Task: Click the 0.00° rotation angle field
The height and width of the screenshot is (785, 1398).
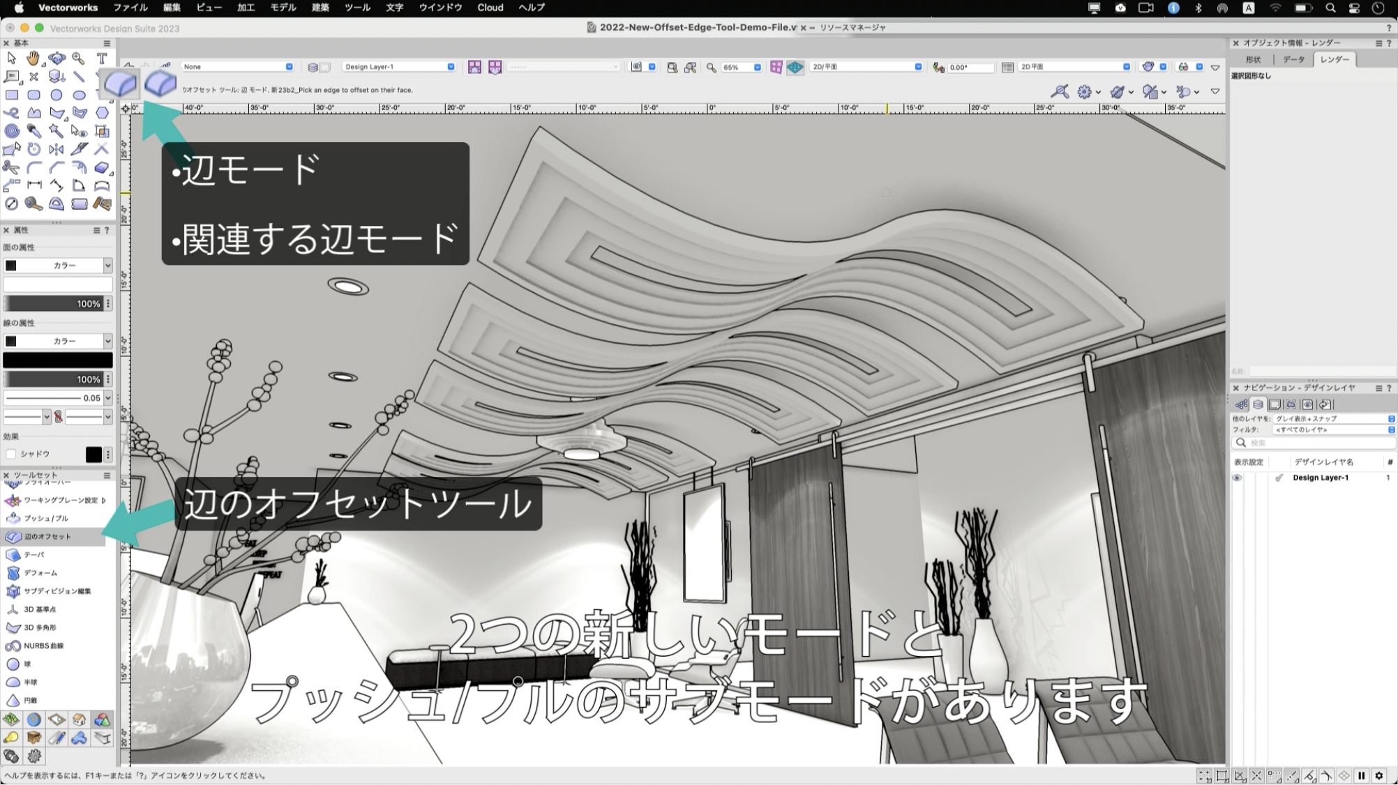Action: point(970,68)
